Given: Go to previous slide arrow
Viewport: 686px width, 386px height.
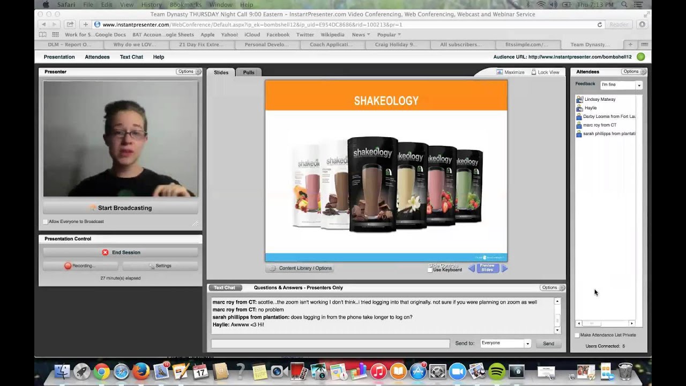Looking at the screenshot, I should coord(472,269).
